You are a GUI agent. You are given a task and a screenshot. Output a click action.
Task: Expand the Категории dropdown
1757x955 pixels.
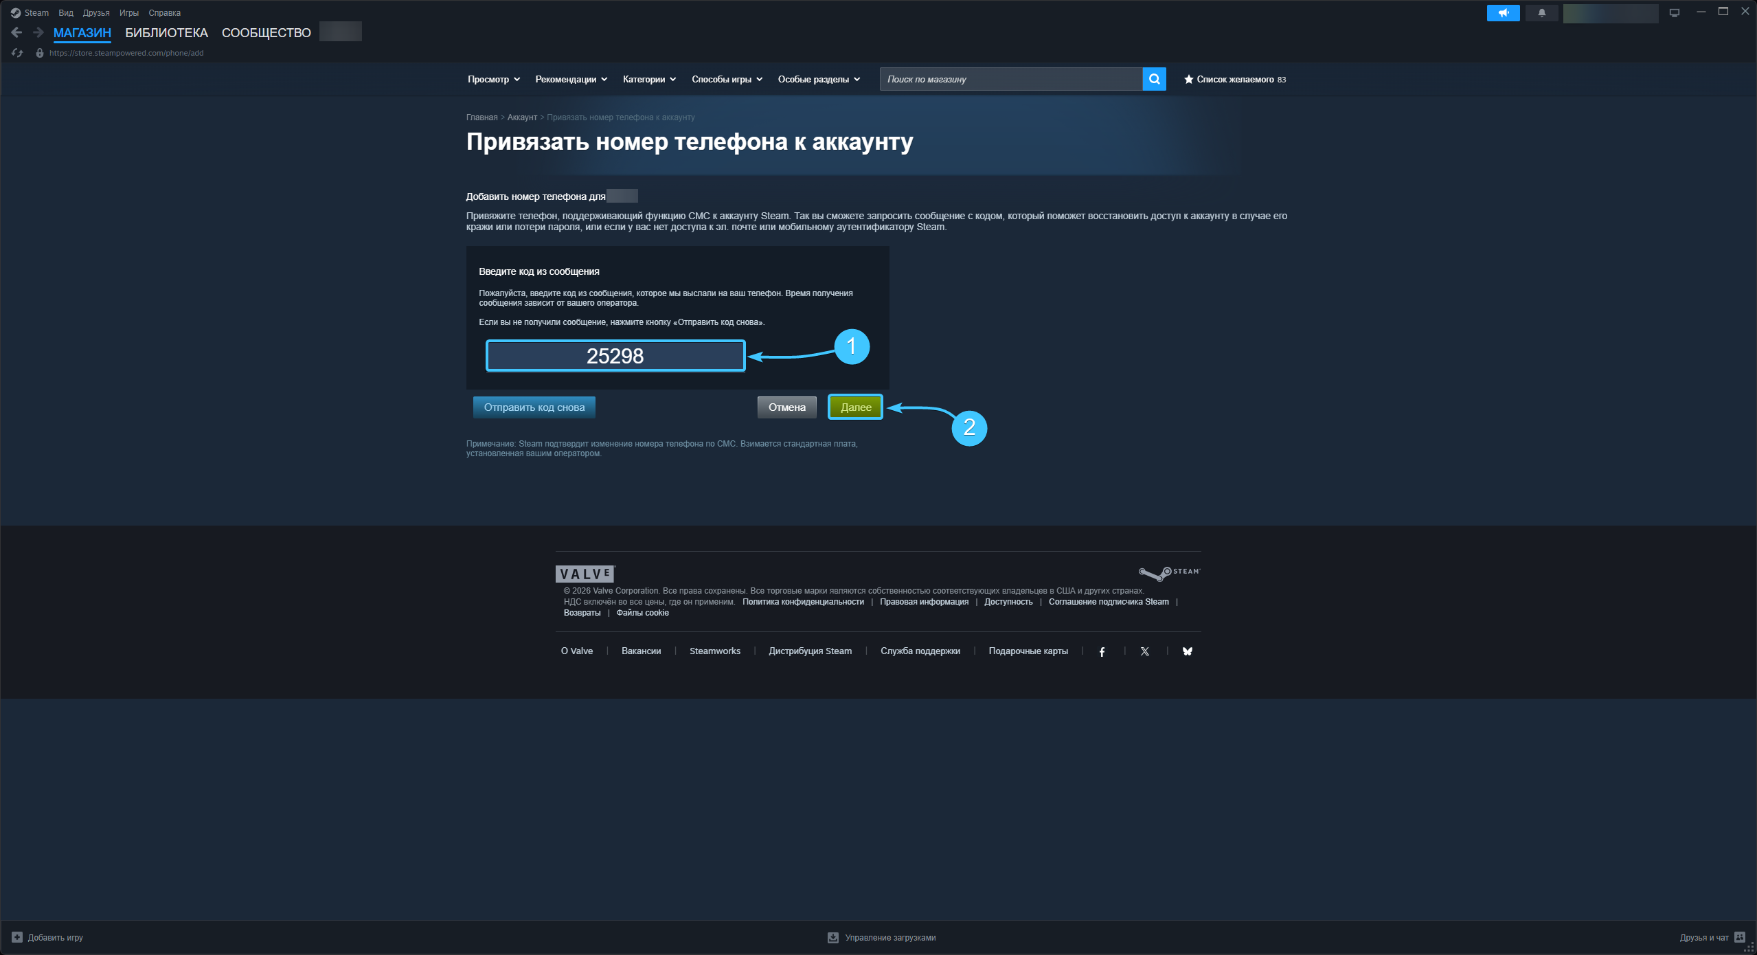coord(649,79)
